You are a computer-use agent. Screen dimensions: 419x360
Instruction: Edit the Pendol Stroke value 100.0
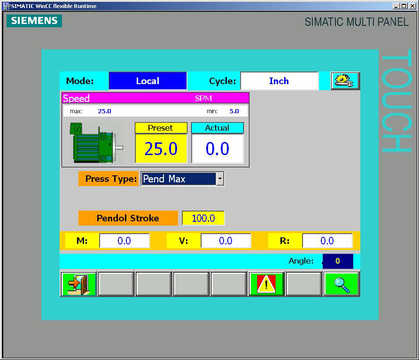pos(203,218)
